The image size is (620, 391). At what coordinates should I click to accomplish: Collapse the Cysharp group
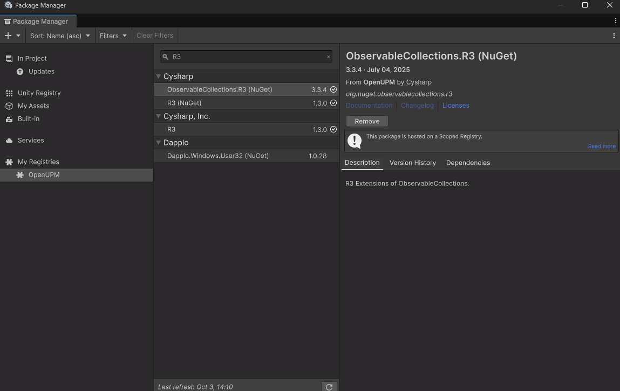point(158,76)
